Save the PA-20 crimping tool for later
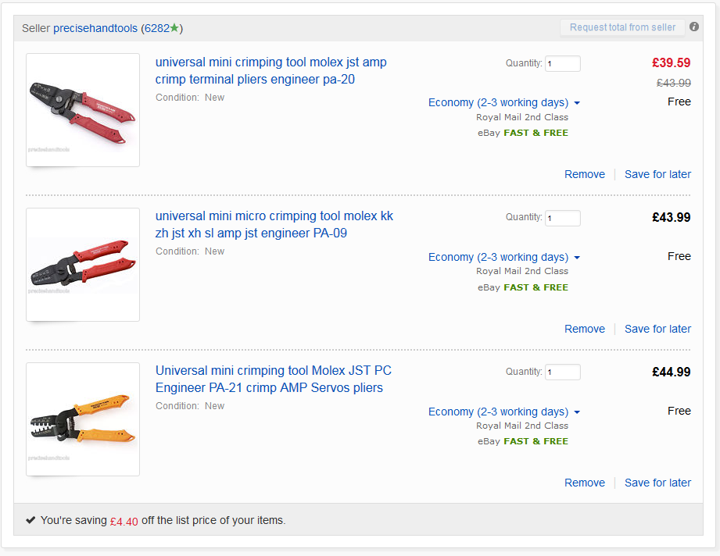This screenshot has width=720, height=556. (x=657, y=174)
